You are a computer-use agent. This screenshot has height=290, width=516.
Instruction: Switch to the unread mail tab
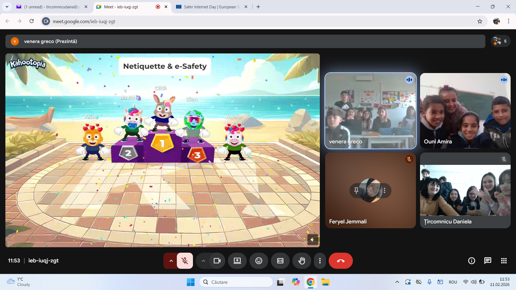pos(51,7)
